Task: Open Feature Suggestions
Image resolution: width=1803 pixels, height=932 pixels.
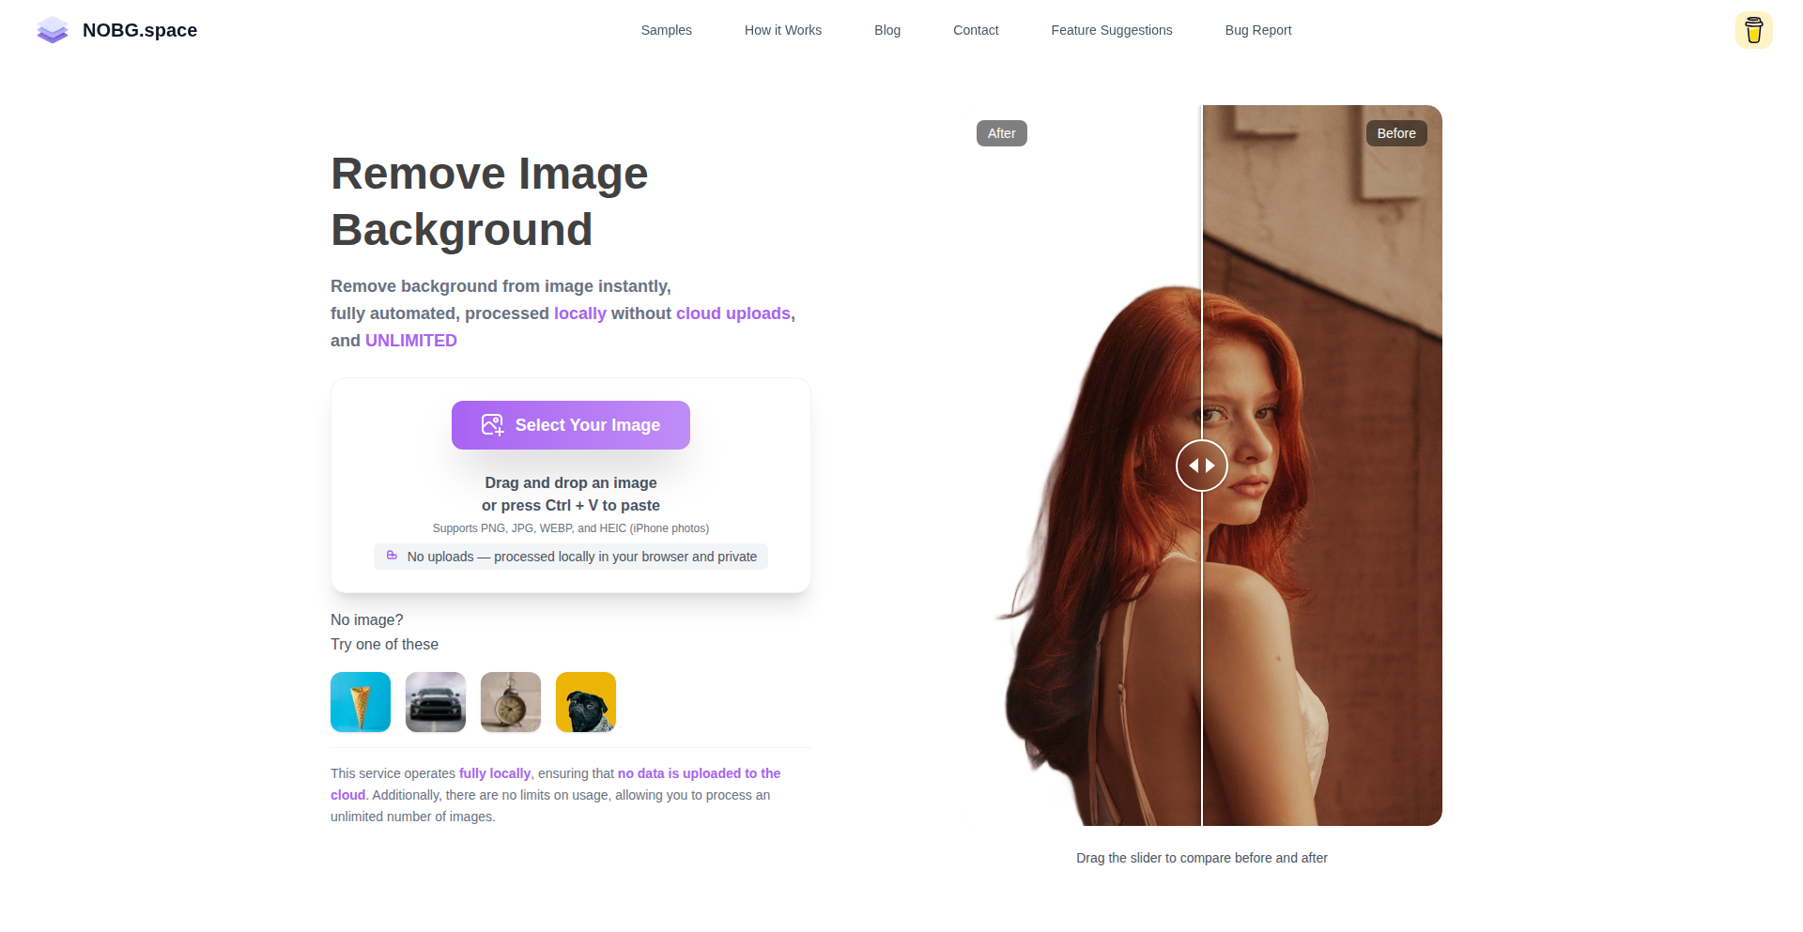Action: 1112,30
